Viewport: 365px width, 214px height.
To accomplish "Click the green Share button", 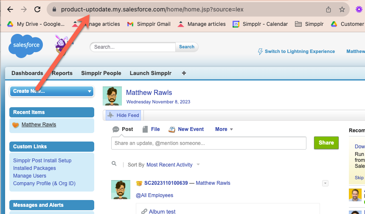I will pos(326,143).
